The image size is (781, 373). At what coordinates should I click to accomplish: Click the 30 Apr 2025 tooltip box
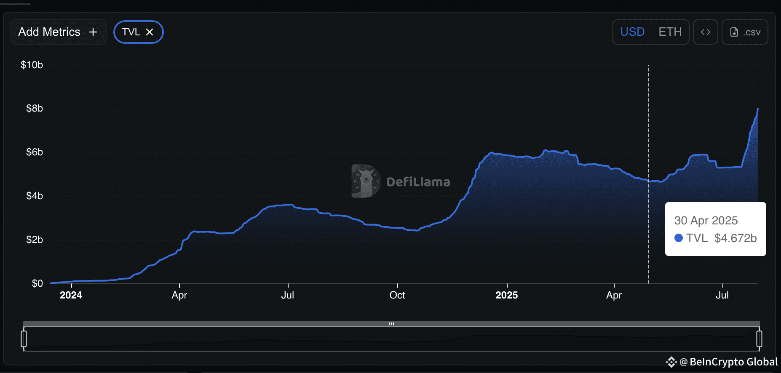715,229
